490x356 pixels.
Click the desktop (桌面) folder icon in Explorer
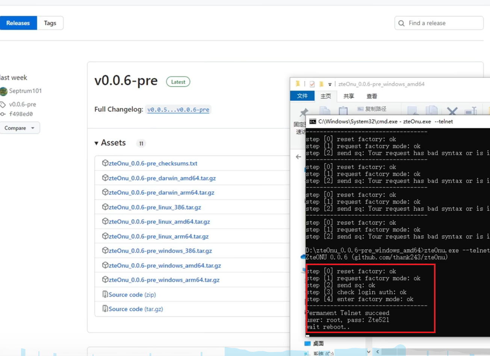click(308, 343)
